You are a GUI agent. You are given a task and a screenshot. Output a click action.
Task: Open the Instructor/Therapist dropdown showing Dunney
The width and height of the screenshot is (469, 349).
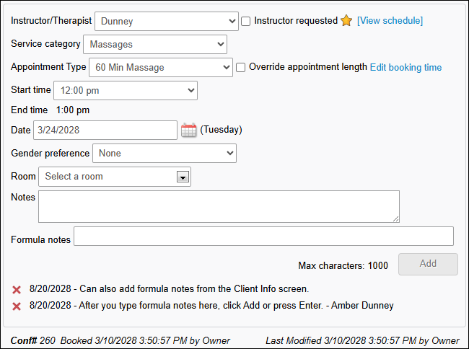point(167,21)
